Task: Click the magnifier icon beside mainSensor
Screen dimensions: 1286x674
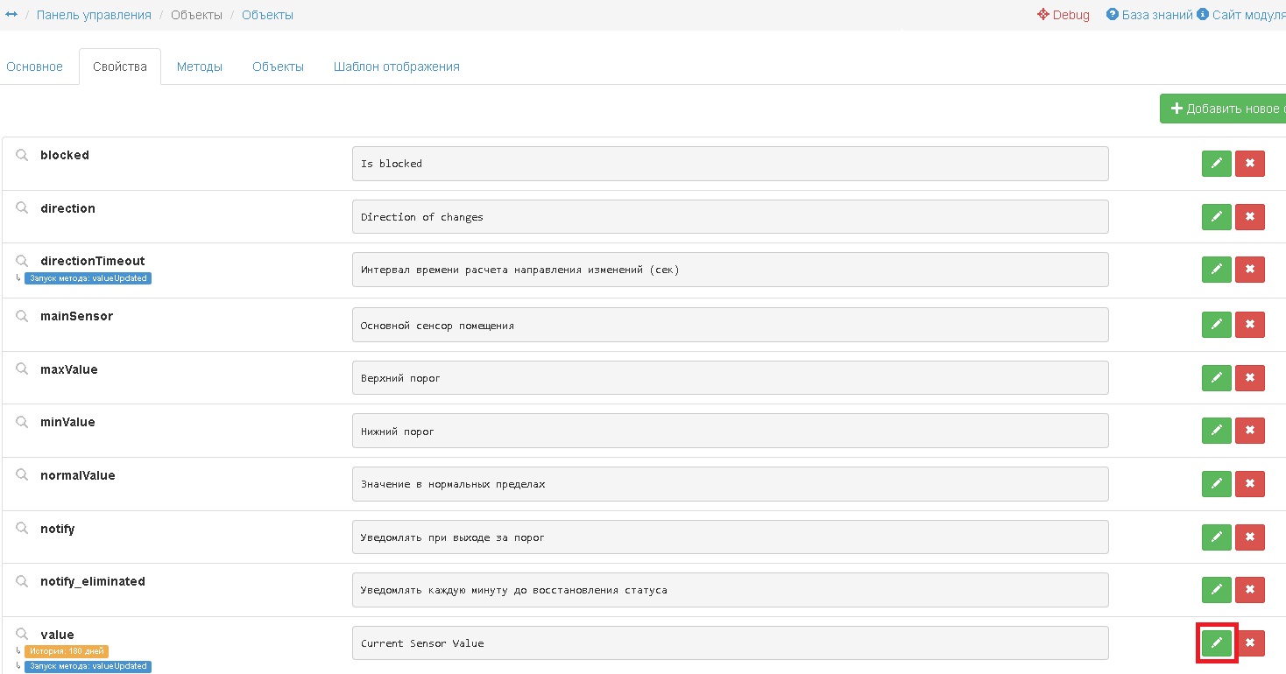Action: coord(23,316)
